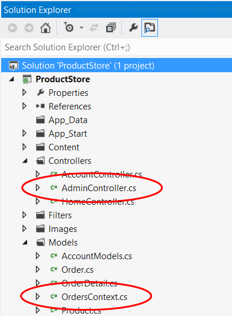Image resolution: width=232 pixels, height=316 pixels.
Task: Click the Back navigation arrow
Action: click(x=12, y=28)
